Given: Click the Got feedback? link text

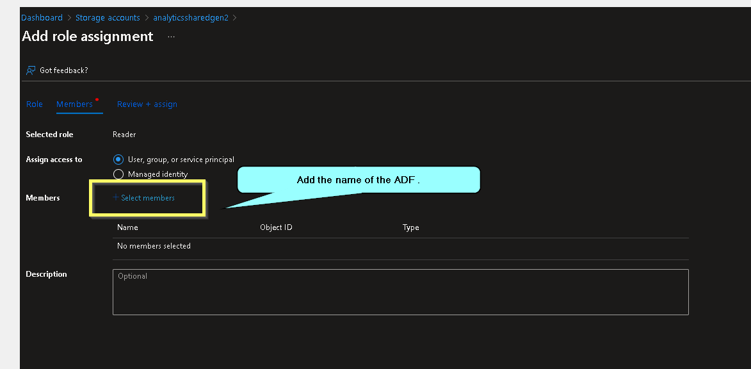Looking at the screenshot, I should (64, 70).
